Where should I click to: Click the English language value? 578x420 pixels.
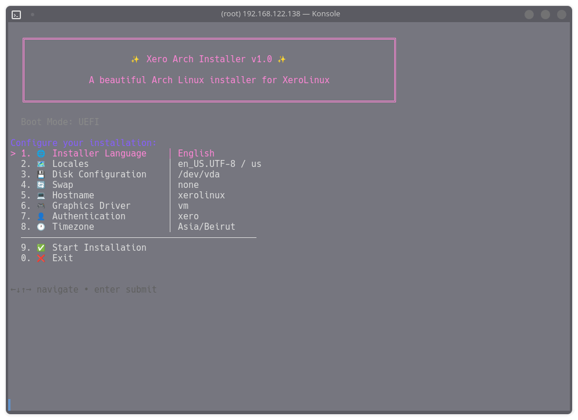(196, 154)
